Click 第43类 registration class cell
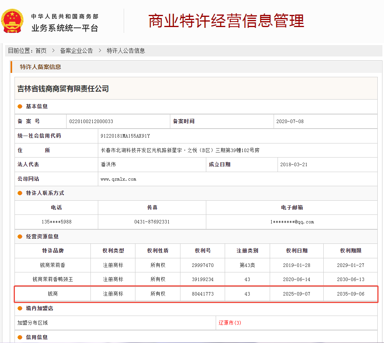The height and width of the screenshot is (343, 384). (x=247, y=265)
